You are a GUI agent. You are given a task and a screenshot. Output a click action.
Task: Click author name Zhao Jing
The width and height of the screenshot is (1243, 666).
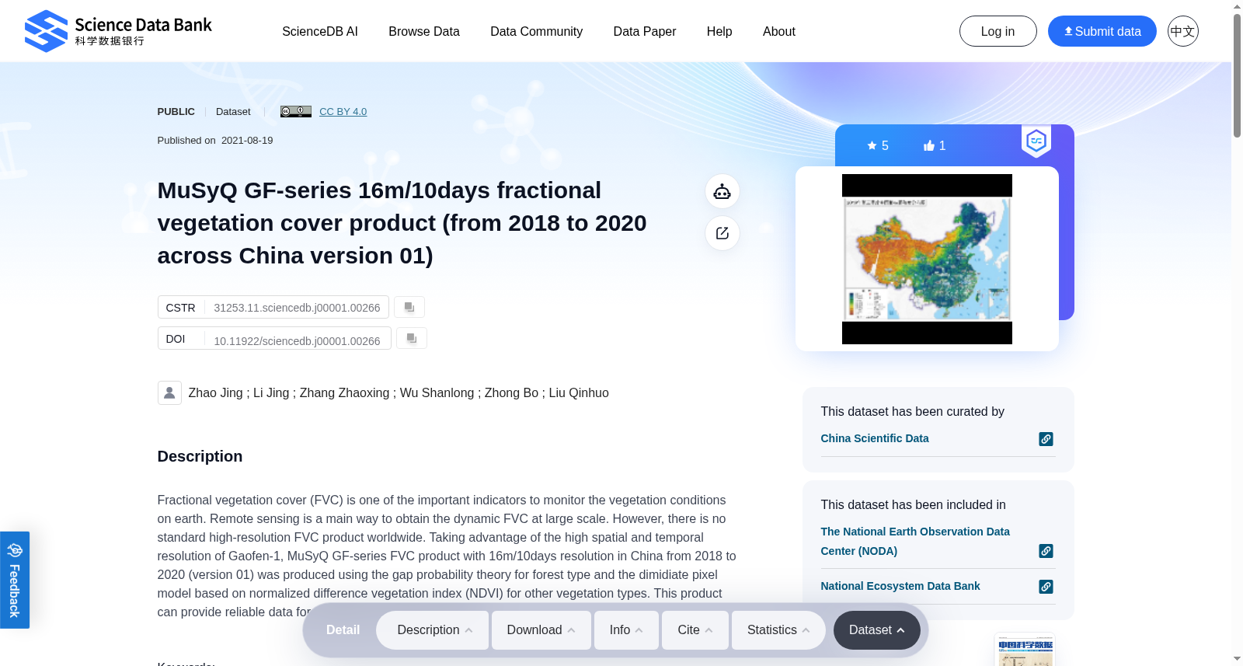[215, 393]
